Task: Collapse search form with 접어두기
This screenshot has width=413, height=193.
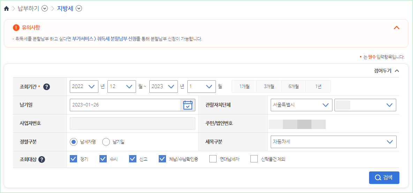Action: [386, 71]
